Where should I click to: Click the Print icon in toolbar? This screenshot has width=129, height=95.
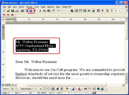(22, 11)
